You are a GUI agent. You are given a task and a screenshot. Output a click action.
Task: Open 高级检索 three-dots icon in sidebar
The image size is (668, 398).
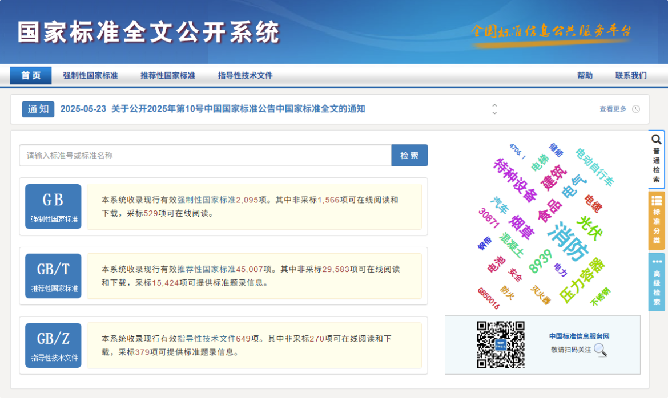pos(657,262)
